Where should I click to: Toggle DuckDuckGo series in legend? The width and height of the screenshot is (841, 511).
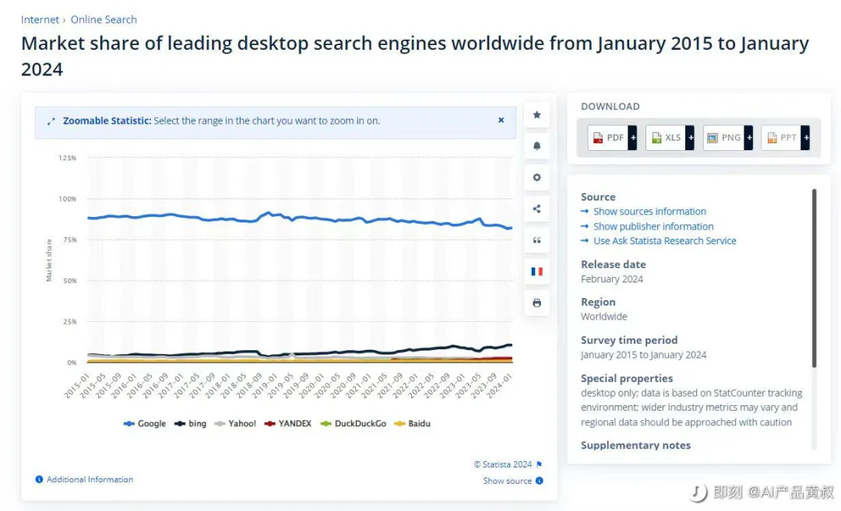[x=353, y=423]
